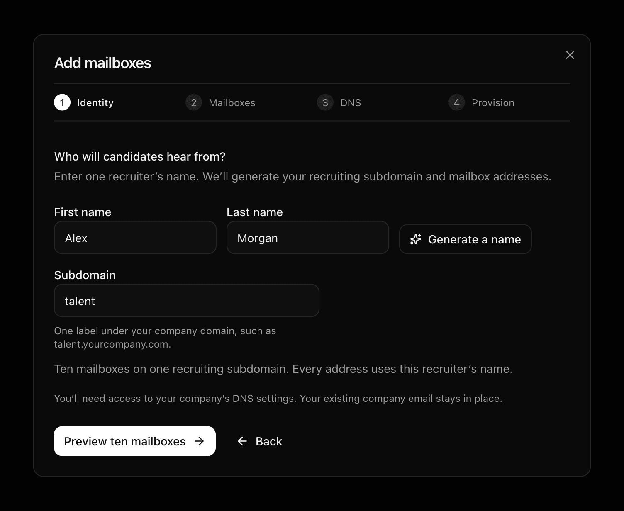
Task: Click the 'You'll need access to your company's DNS' note
Action: (278, 399)
